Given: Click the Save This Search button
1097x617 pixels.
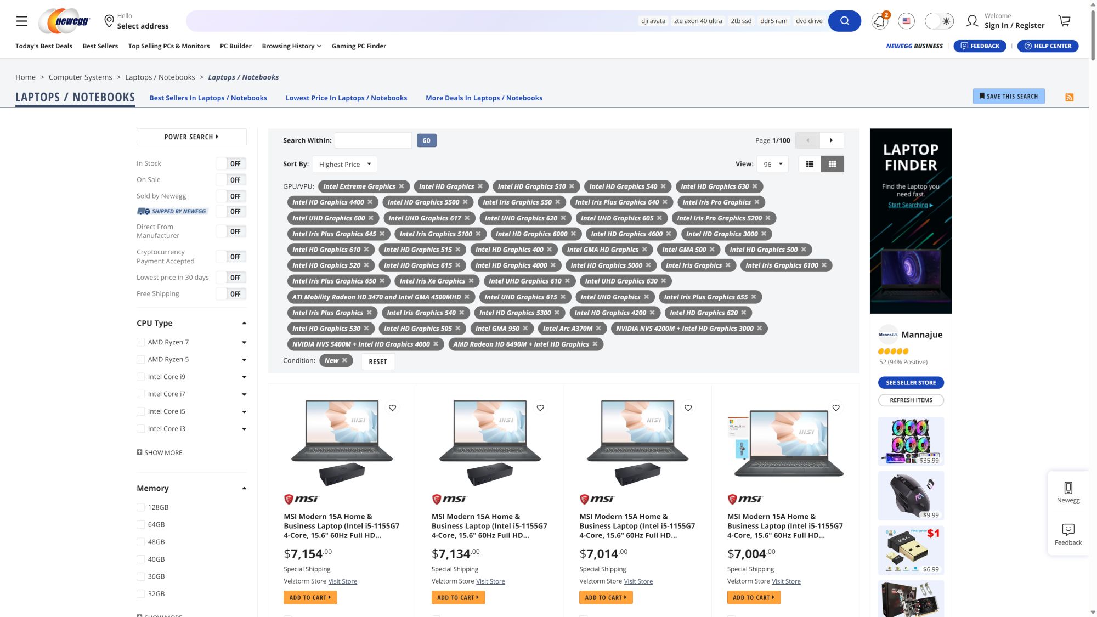Looking at the screenshot, I should click(1008, 96).
